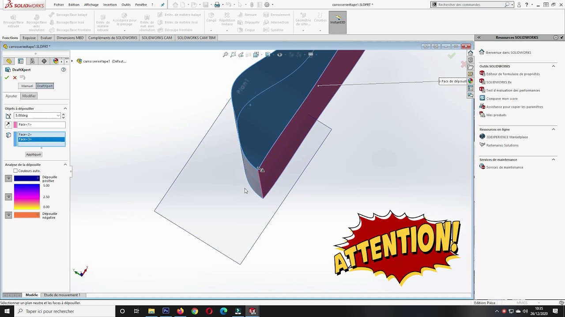Click the Print icon in top toolbar
565x317 pixels.
(217, 5)
